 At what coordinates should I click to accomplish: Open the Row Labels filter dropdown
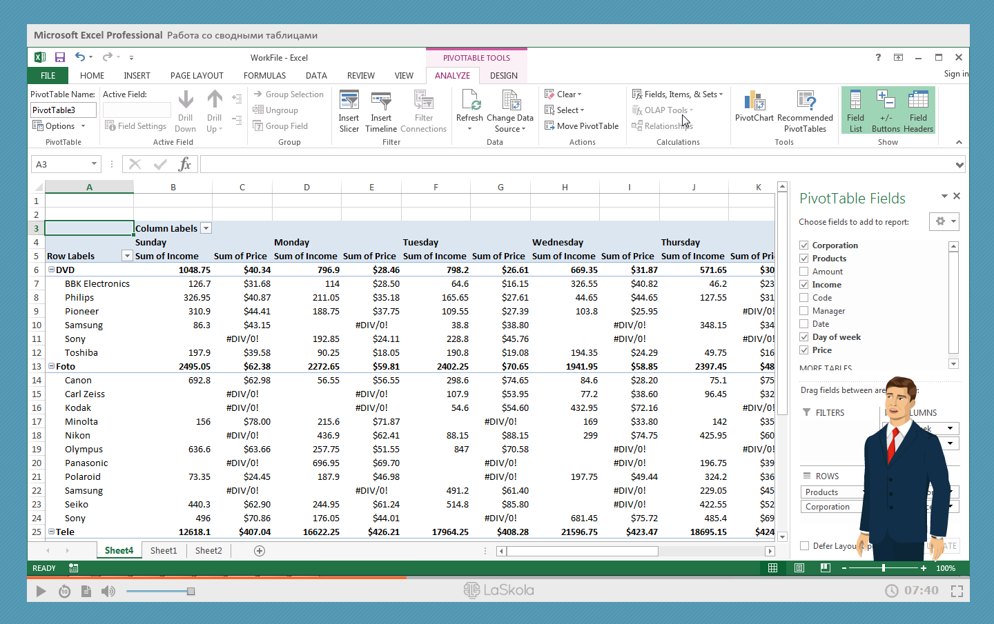[x=126, y=256]
